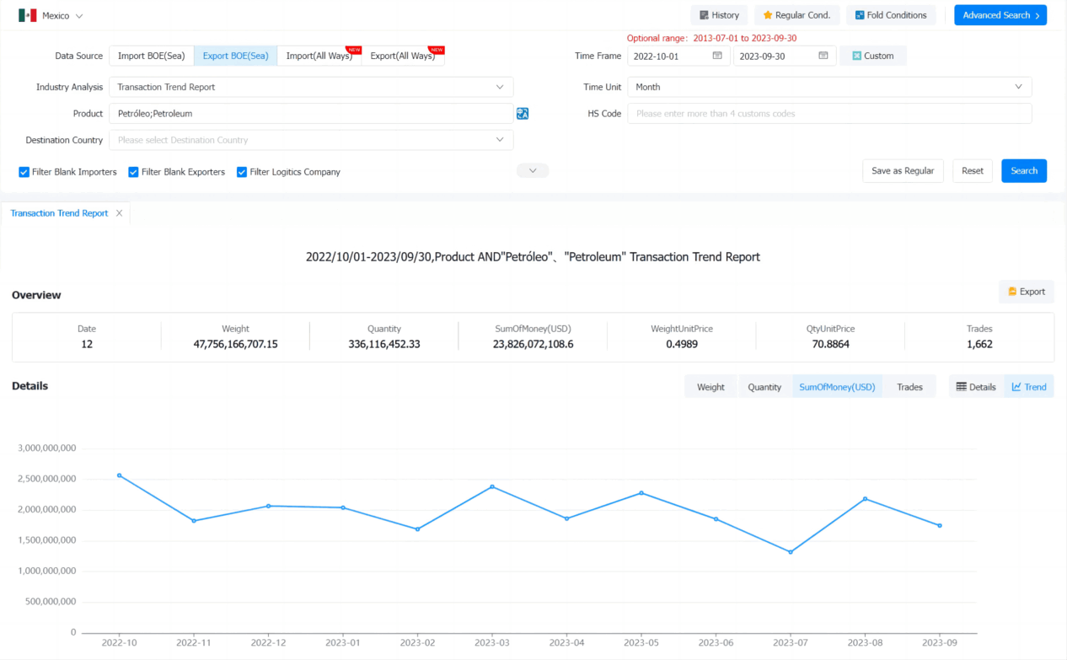Toggle Filter Blank Importers checkbox

point(24,172)
